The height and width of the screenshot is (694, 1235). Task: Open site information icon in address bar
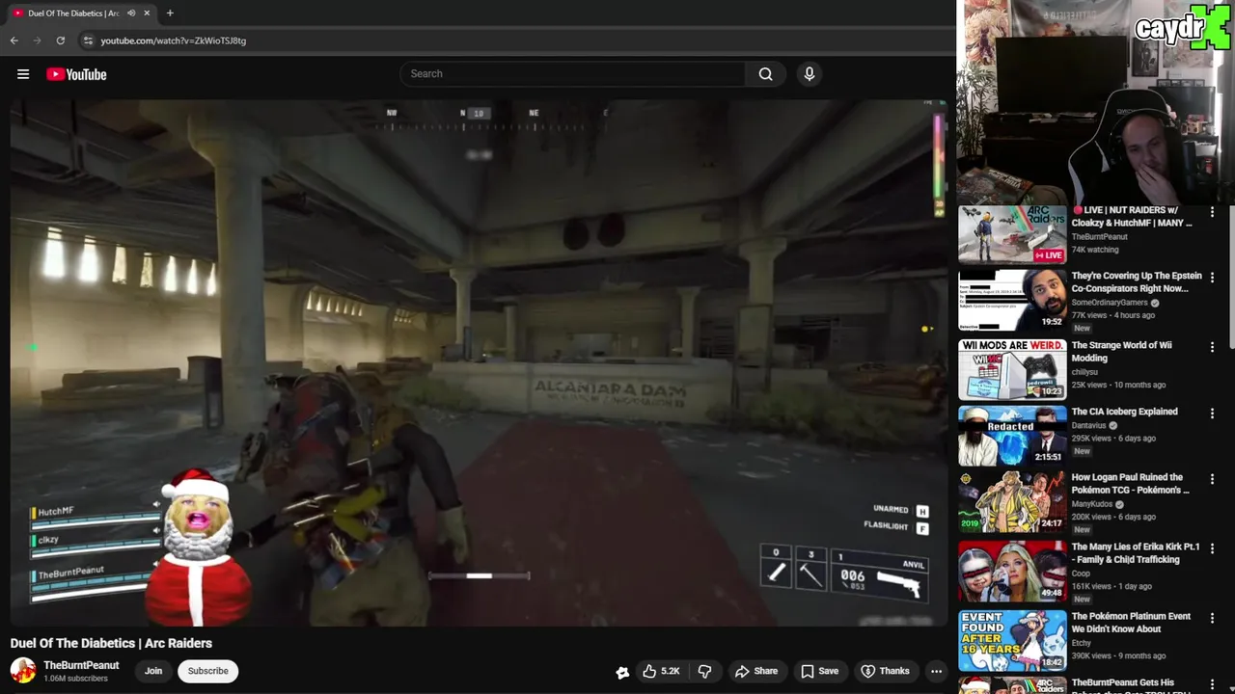[88, 40]
